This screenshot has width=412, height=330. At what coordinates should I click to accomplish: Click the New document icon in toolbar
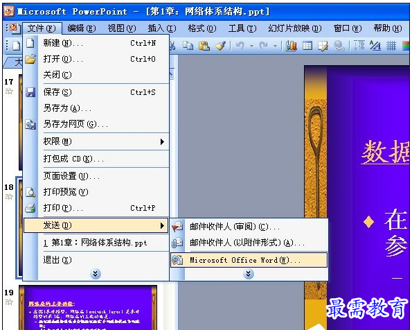coord(17,46)
